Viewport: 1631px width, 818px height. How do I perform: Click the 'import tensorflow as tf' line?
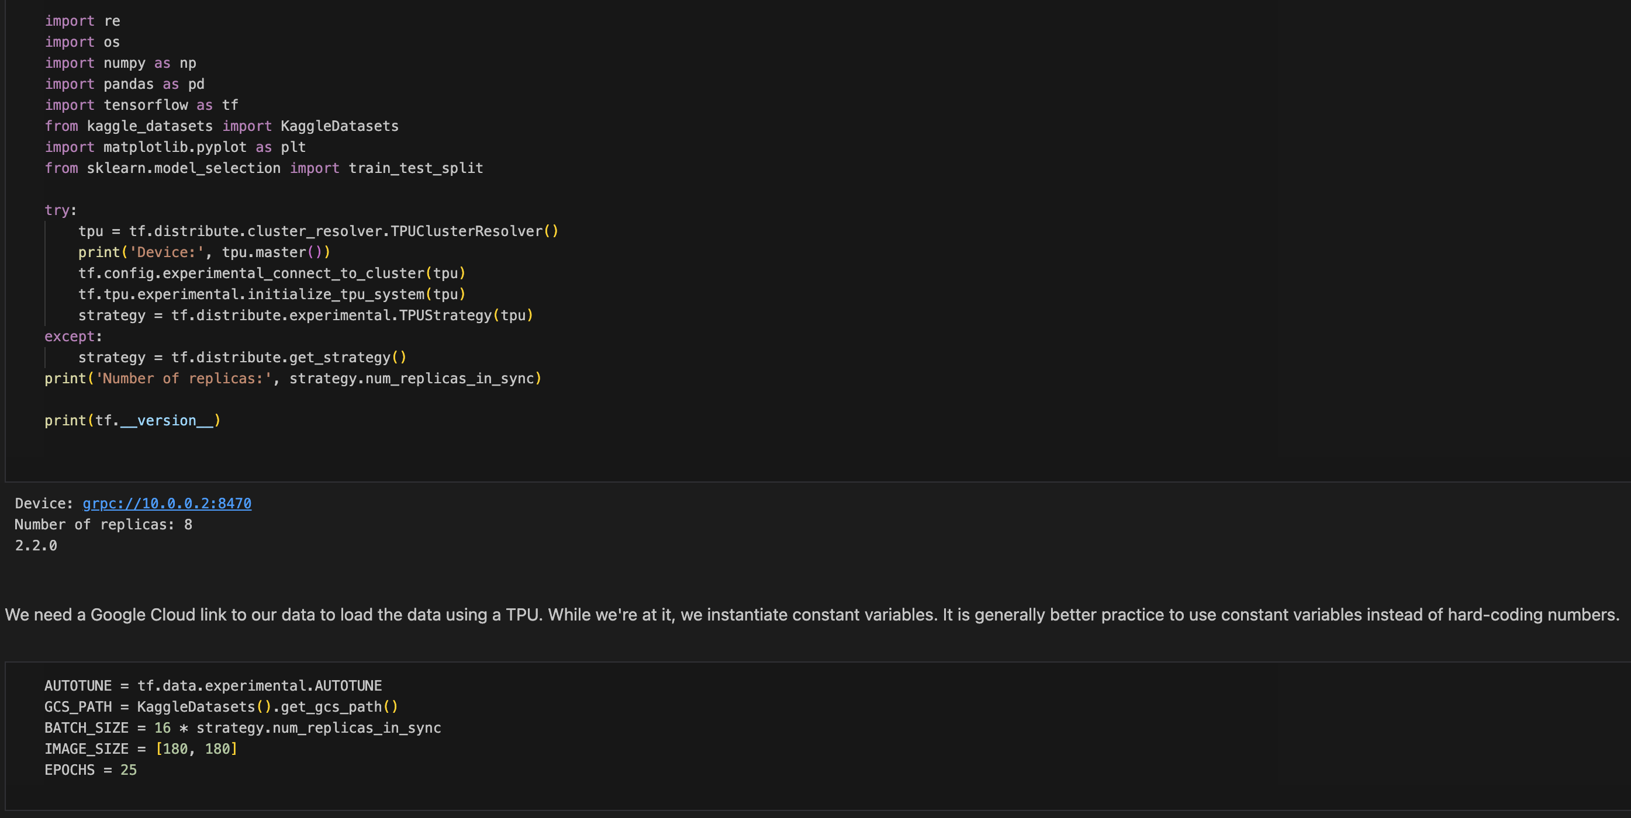[142, 105]
